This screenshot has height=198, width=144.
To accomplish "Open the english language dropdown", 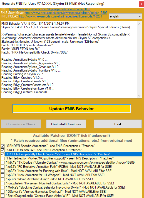I will pyautogui.click(x=126, y=16).
